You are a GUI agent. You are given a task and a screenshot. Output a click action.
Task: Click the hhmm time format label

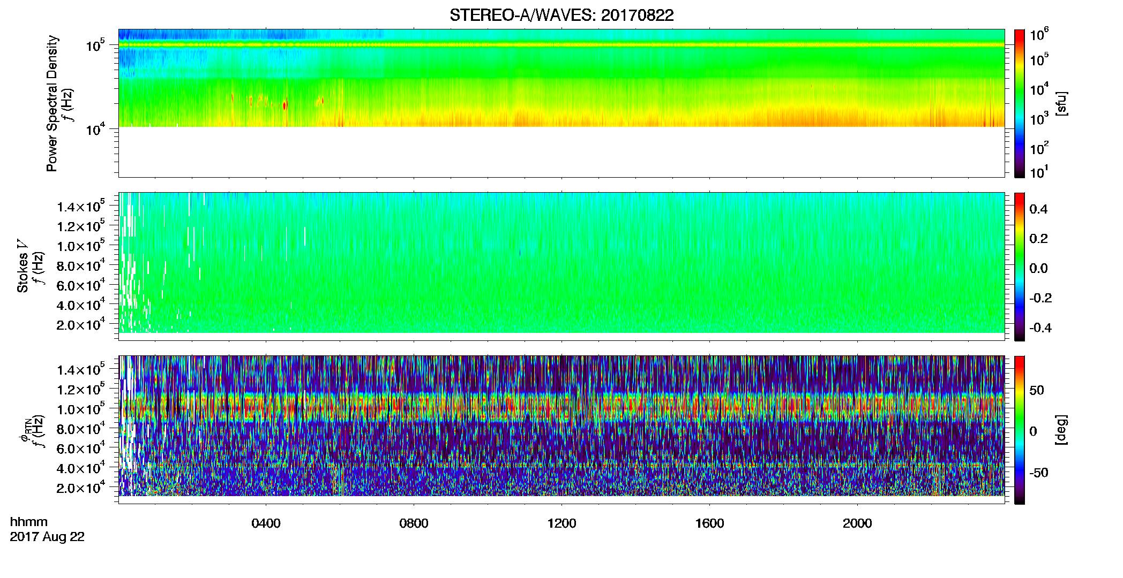tap(29, 522)
